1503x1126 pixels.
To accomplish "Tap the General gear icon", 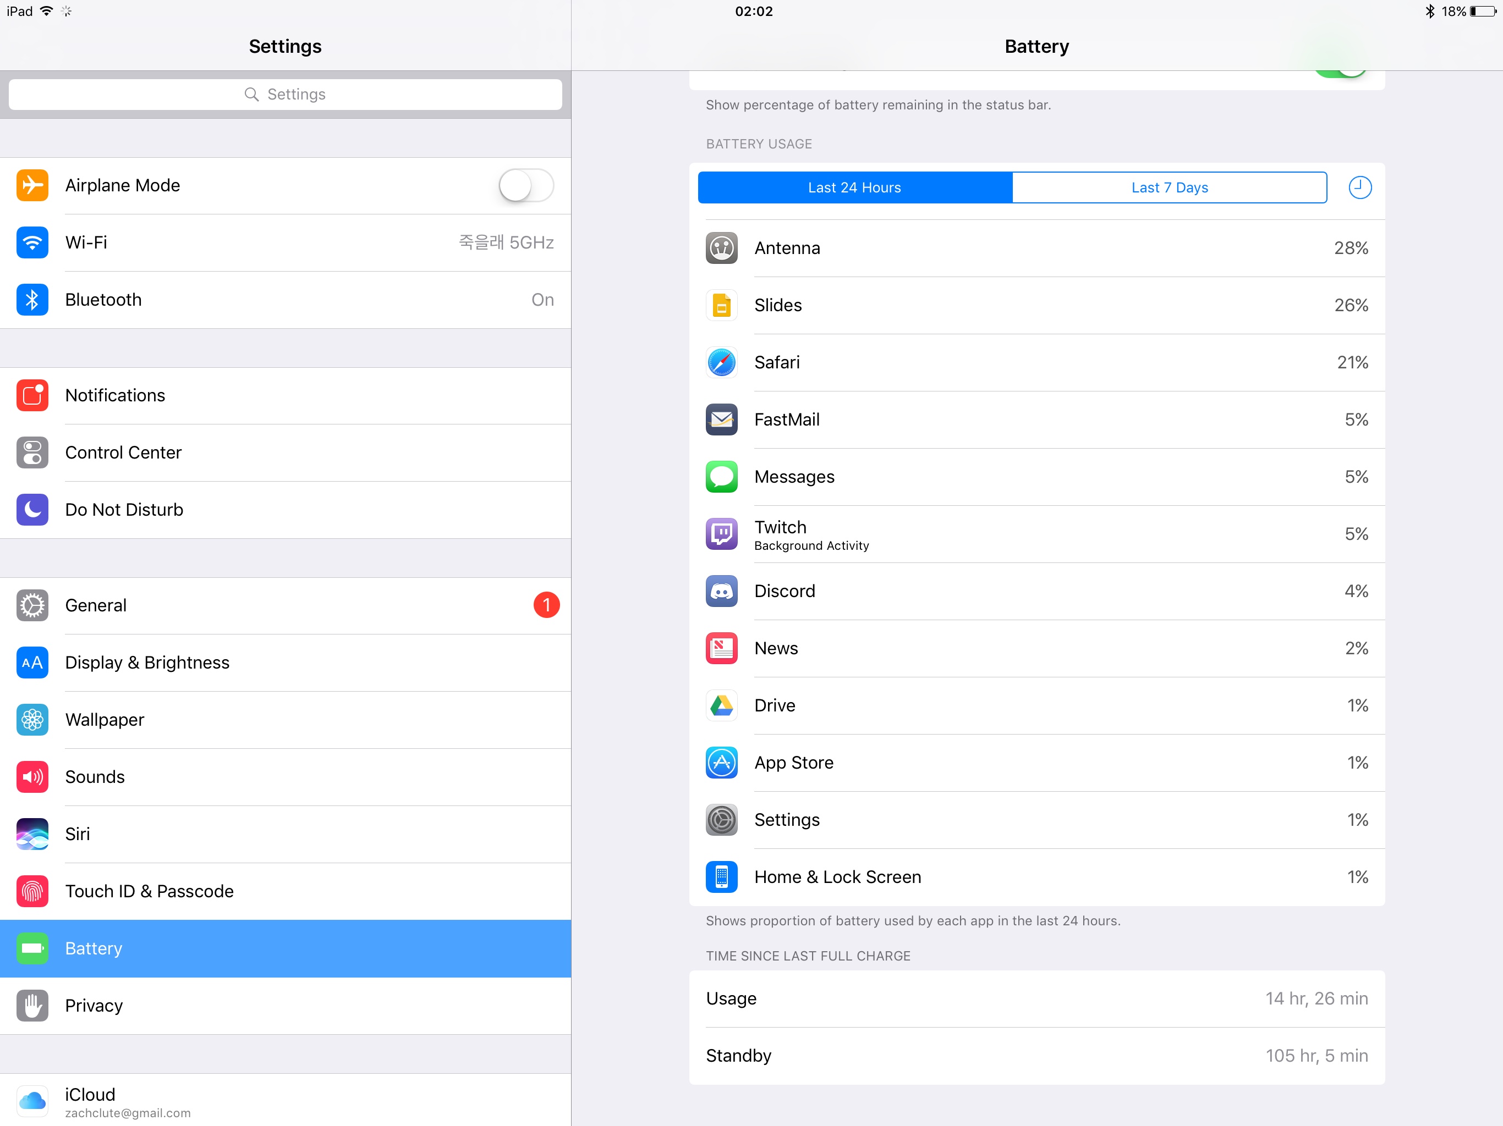I will tap(32, 605).
